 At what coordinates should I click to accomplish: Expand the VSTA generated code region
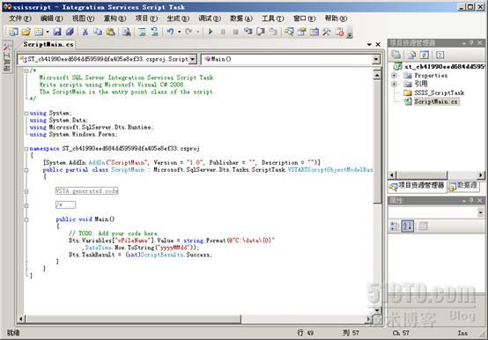click(26, 192)
